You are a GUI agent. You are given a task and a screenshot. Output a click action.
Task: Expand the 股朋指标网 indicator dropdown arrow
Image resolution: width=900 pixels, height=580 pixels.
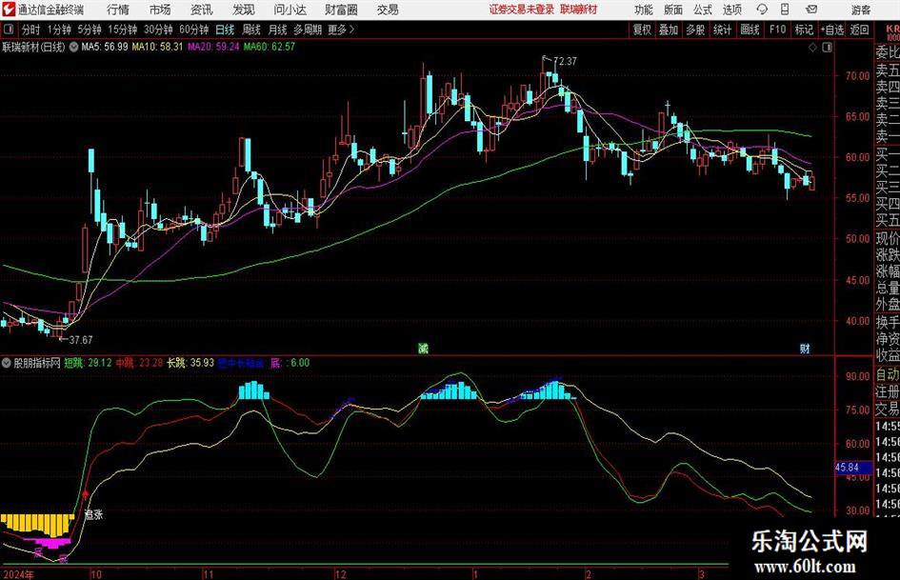pyautogui.click(x=7, y=363)
